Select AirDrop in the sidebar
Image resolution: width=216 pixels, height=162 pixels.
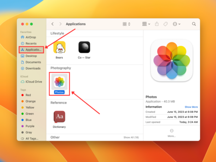[x=31, y=37]
